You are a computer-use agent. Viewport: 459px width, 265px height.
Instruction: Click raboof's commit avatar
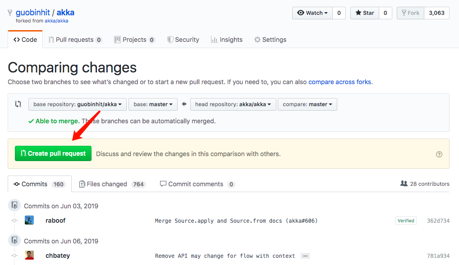coord(29,220)
